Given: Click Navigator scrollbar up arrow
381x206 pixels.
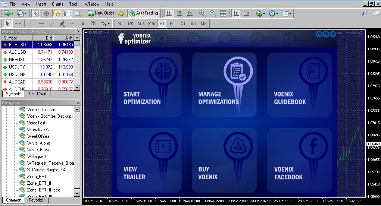Looking at the screenshot, I should point(77,109).
